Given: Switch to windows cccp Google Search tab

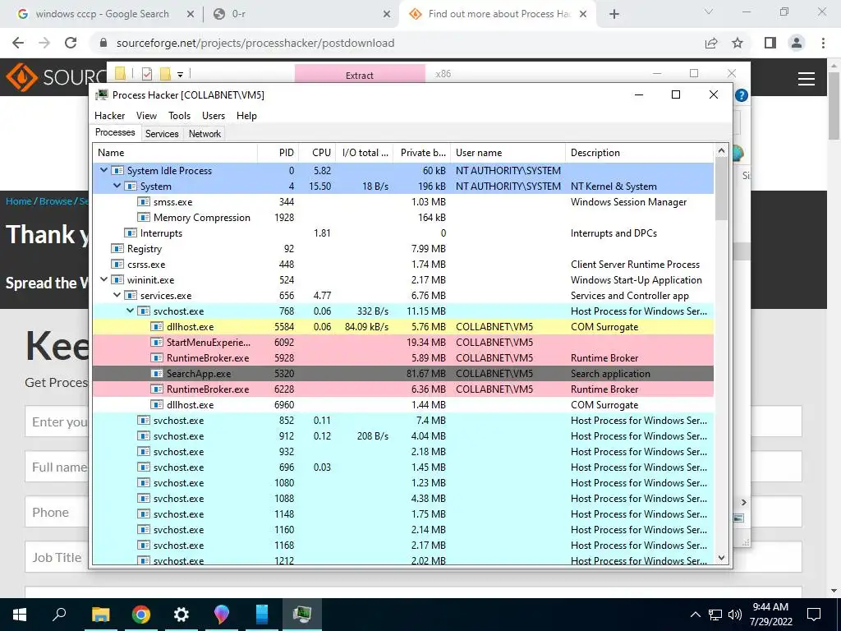Looking at the screenshot, I should pos(102,14).
